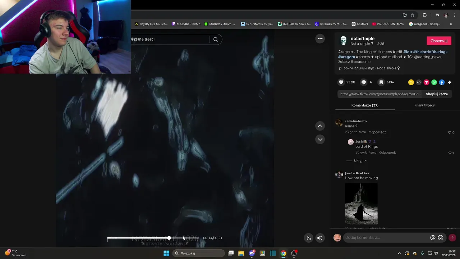This screenshot has height=259, width=460.
Task: Like the video with heart icon
Action: 341,82
